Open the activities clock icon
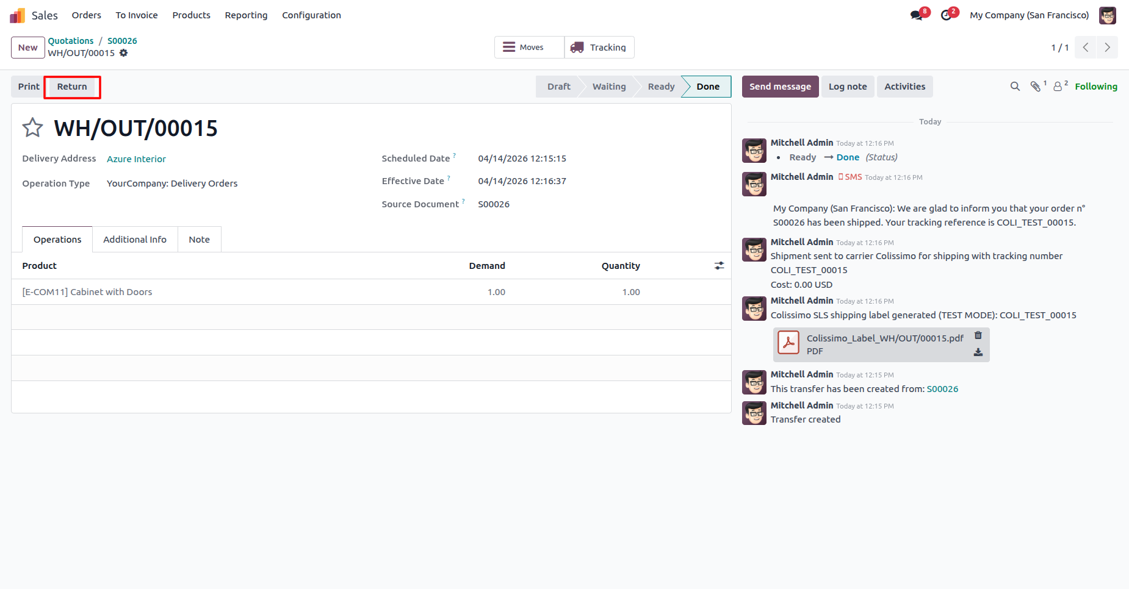 point(947,15)
